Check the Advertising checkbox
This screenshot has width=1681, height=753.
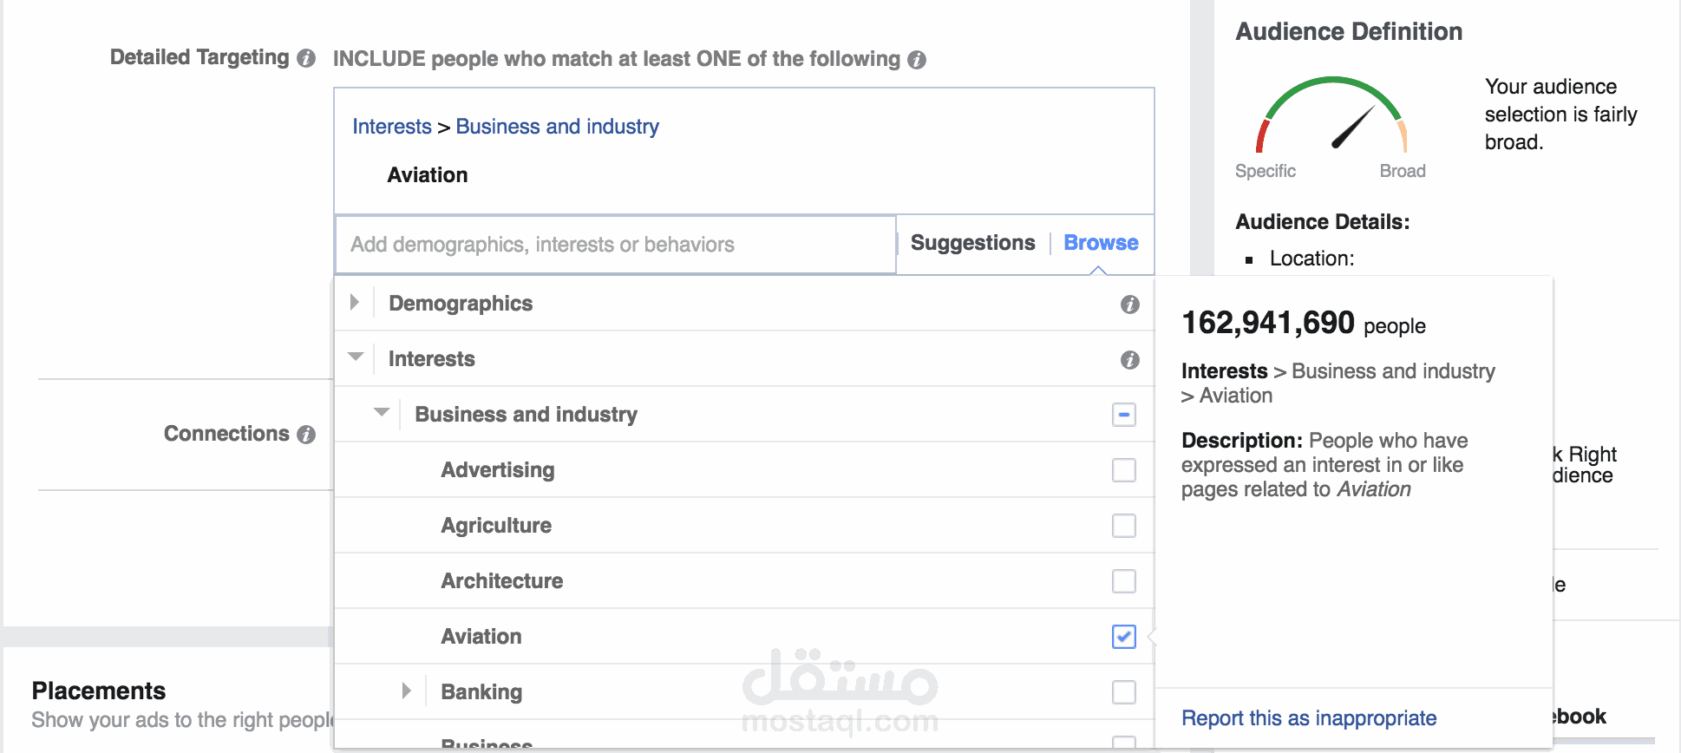click(x=1123, y=470)
